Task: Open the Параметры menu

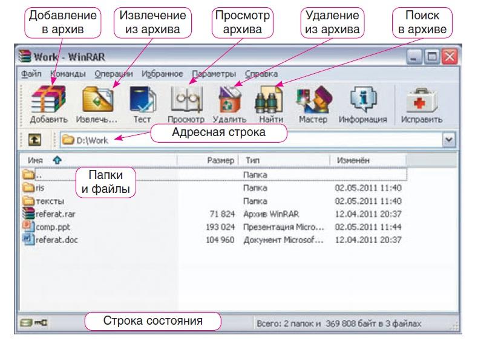Action: [x=214, y=74]
